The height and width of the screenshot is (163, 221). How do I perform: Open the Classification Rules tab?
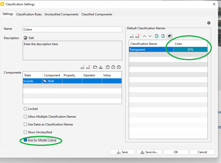pos(29,14)
